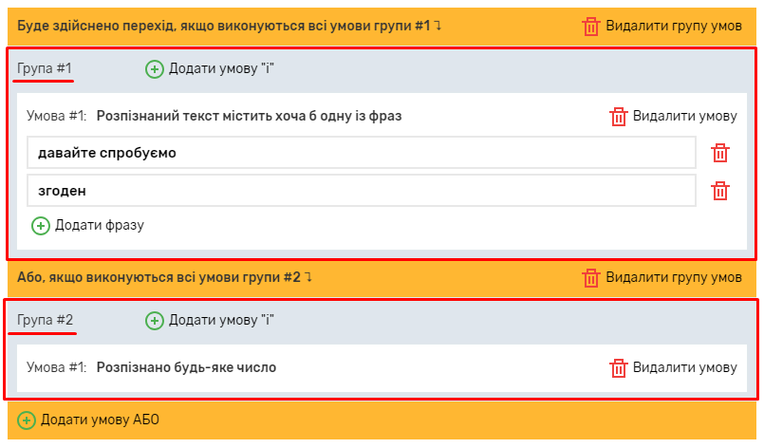Screen dimensions: 764x448
Task: Click the "Додати умову АБО" text link
Action: tap(100, 420)
